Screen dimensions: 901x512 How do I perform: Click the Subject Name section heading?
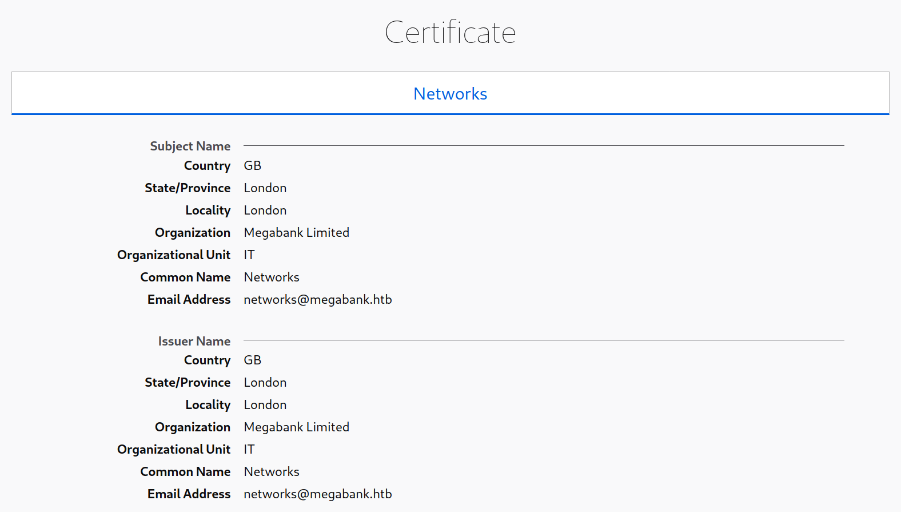point(190,146)
